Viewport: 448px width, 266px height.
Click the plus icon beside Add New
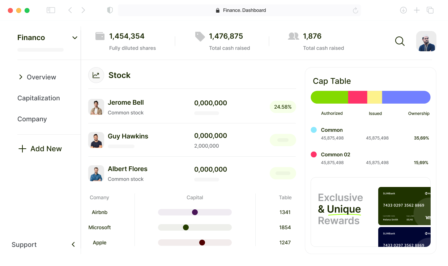click(x=22, y=149)
